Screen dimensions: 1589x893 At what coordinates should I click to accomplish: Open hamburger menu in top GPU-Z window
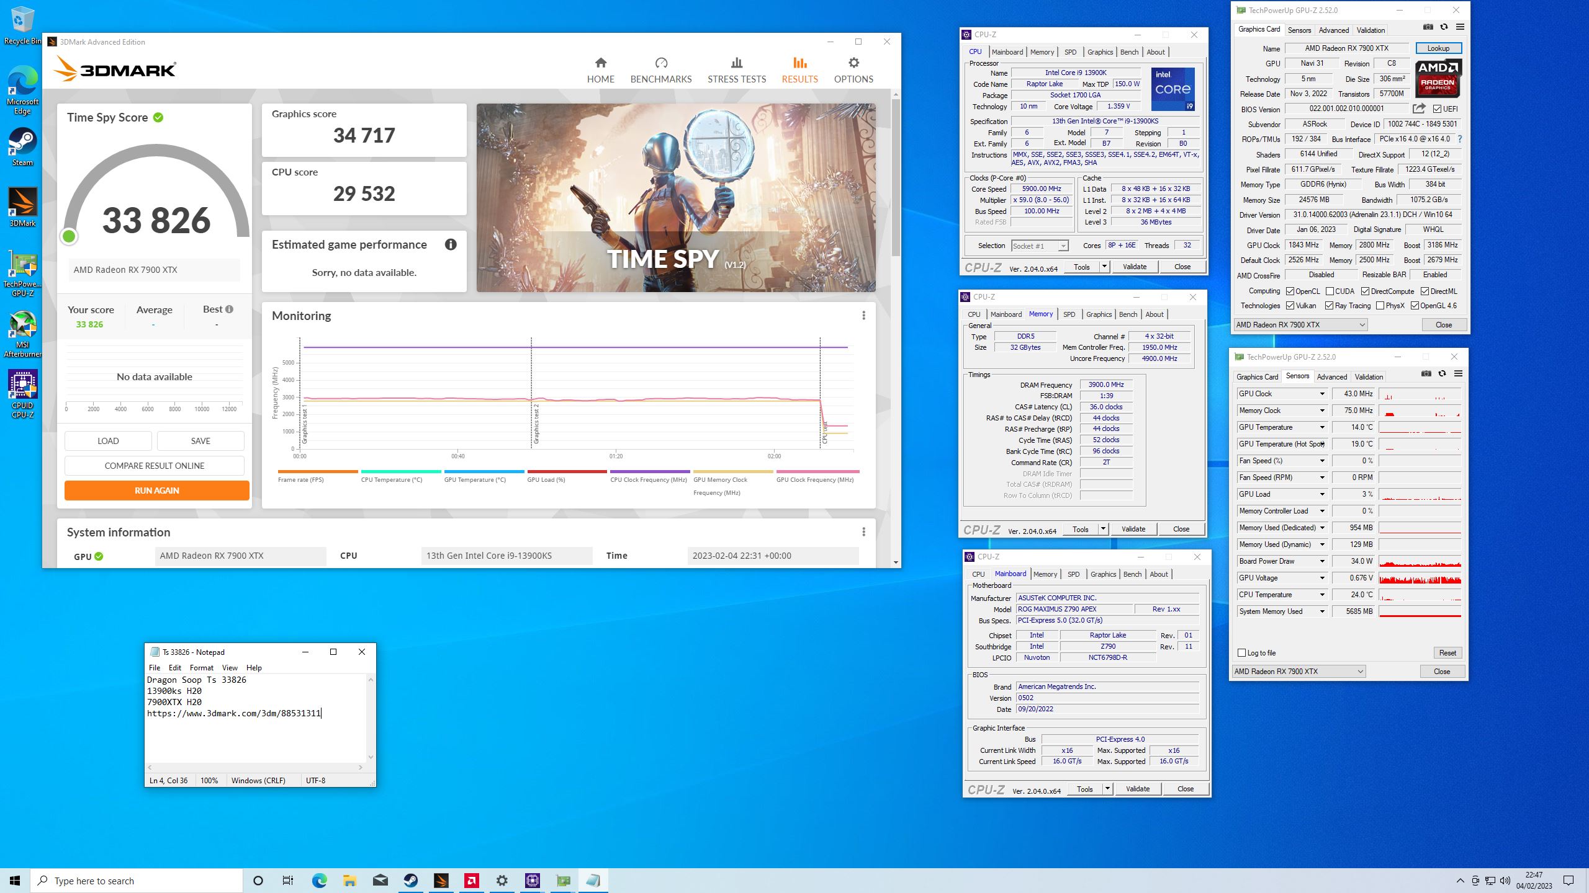tap(1460, 27)
